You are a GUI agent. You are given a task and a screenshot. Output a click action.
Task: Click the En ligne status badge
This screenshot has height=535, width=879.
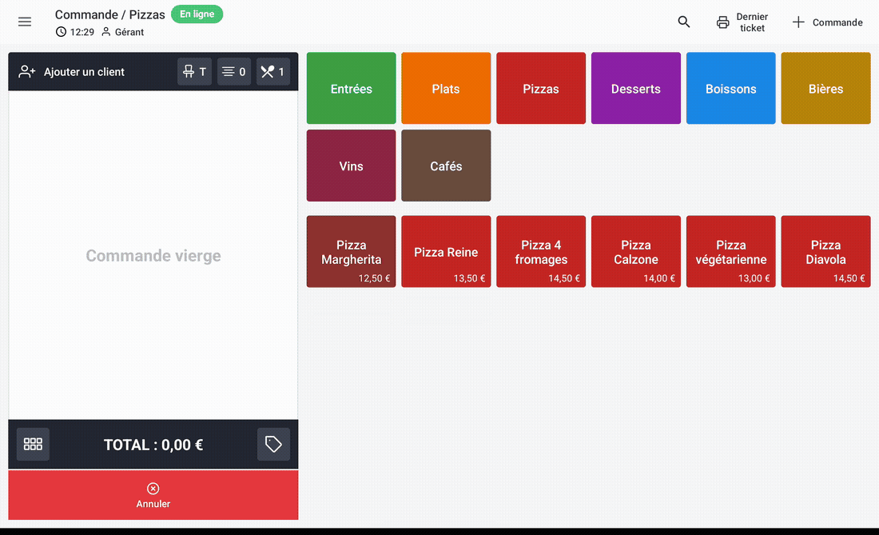[x=197, y=14]
